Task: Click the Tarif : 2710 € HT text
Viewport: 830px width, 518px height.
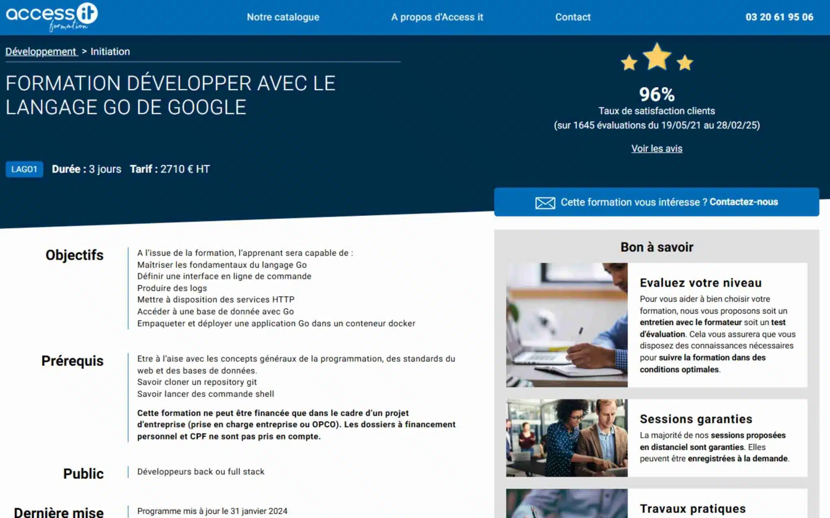Action: pos(170,169)
